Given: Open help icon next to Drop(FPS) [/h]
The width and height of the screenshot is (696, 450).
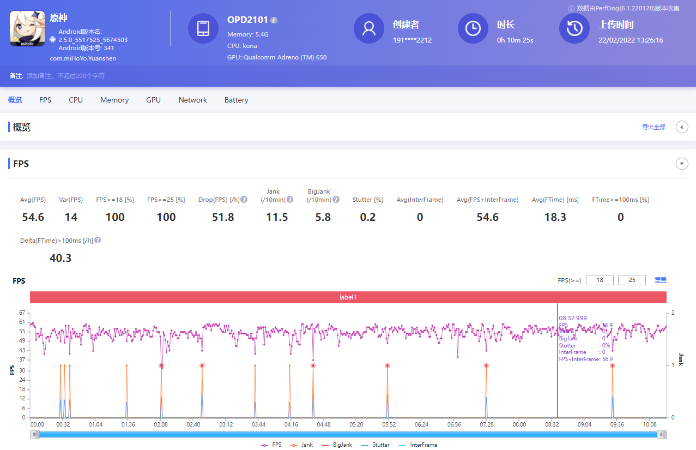Looking at the screenshot, I should 244,200.
